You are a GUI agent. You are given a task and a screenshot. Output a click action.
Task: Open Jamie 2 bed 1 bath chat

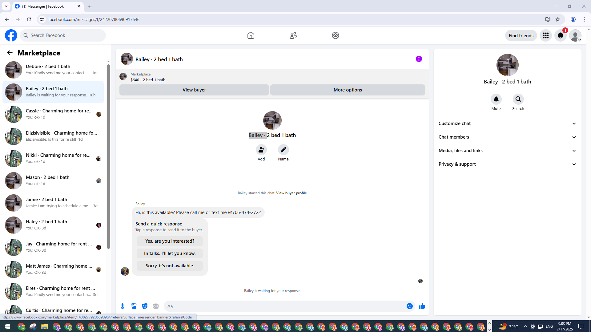tap(53, 203)
